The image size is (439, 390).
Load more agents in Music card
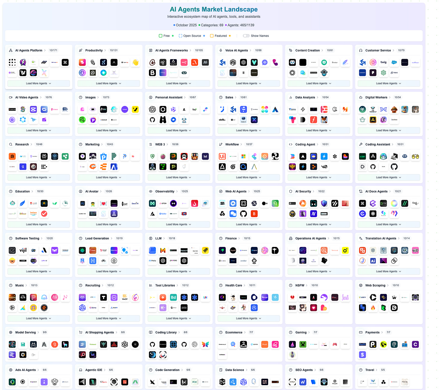(39, 318)
